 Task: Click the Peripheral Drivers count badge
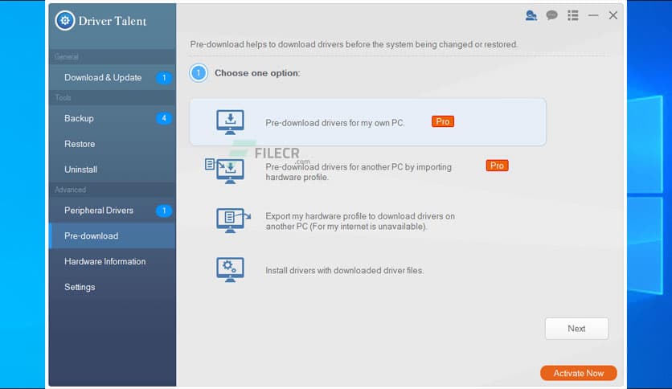pos(164,211)
